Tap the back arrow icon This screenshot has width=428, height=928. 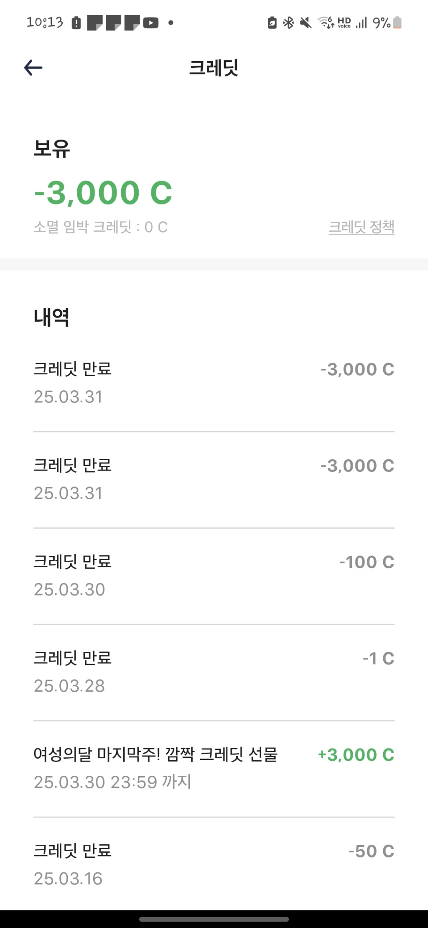(x=33, y=67)
